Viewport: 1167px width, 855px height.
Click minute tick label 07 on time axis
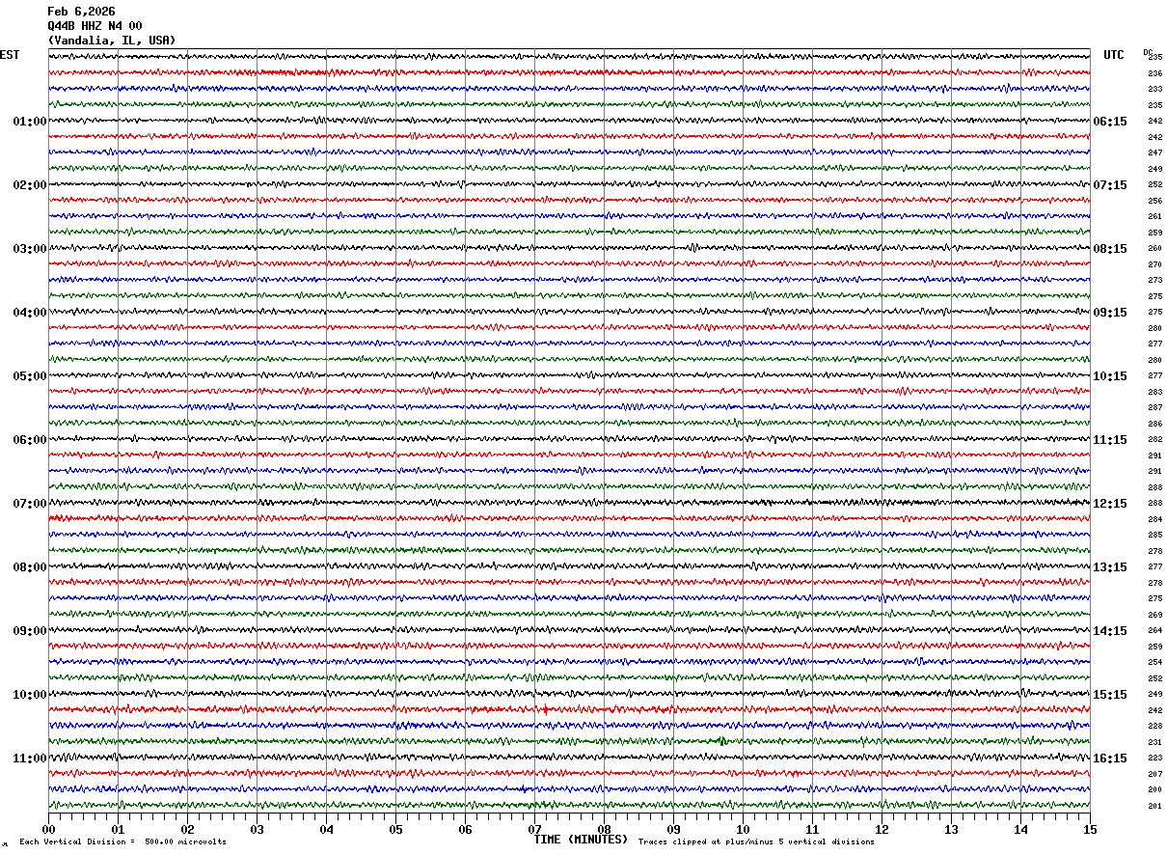[534, 829]
